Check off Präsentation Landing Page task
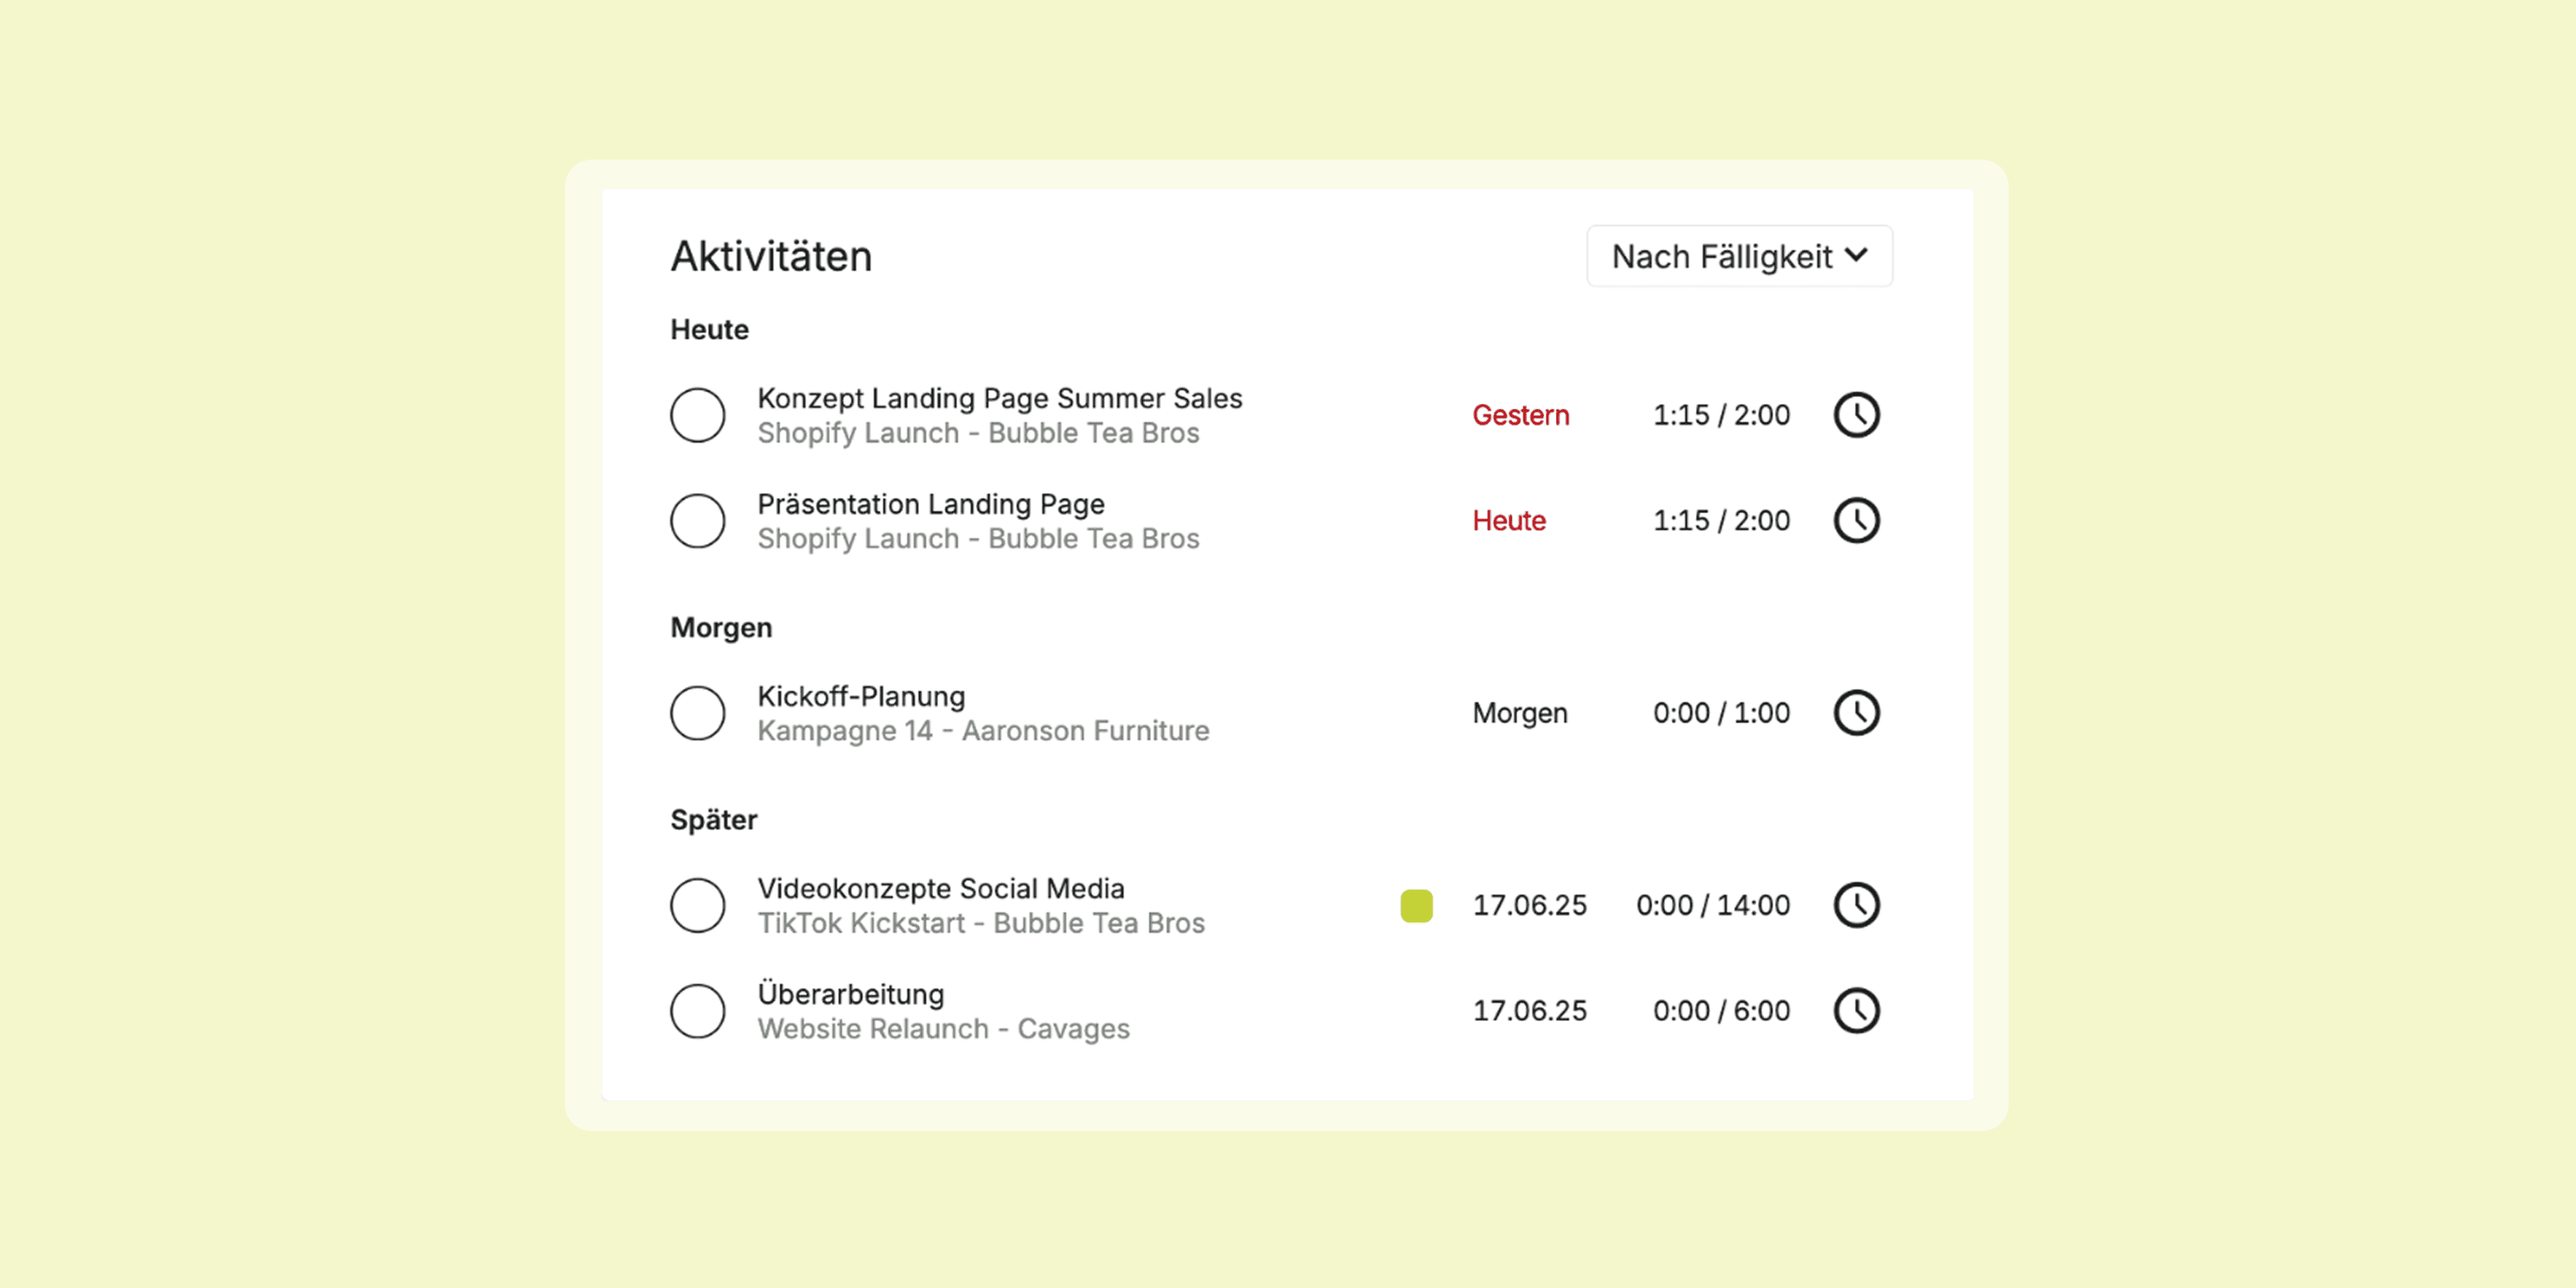 tap(697, 520)
